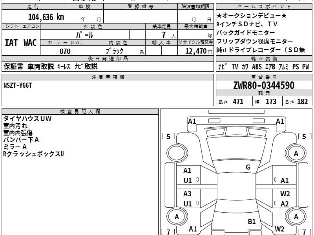
Task: Click the ★オークションデビュー★ line
Action: pyautogui.click(x=252, y=16)
